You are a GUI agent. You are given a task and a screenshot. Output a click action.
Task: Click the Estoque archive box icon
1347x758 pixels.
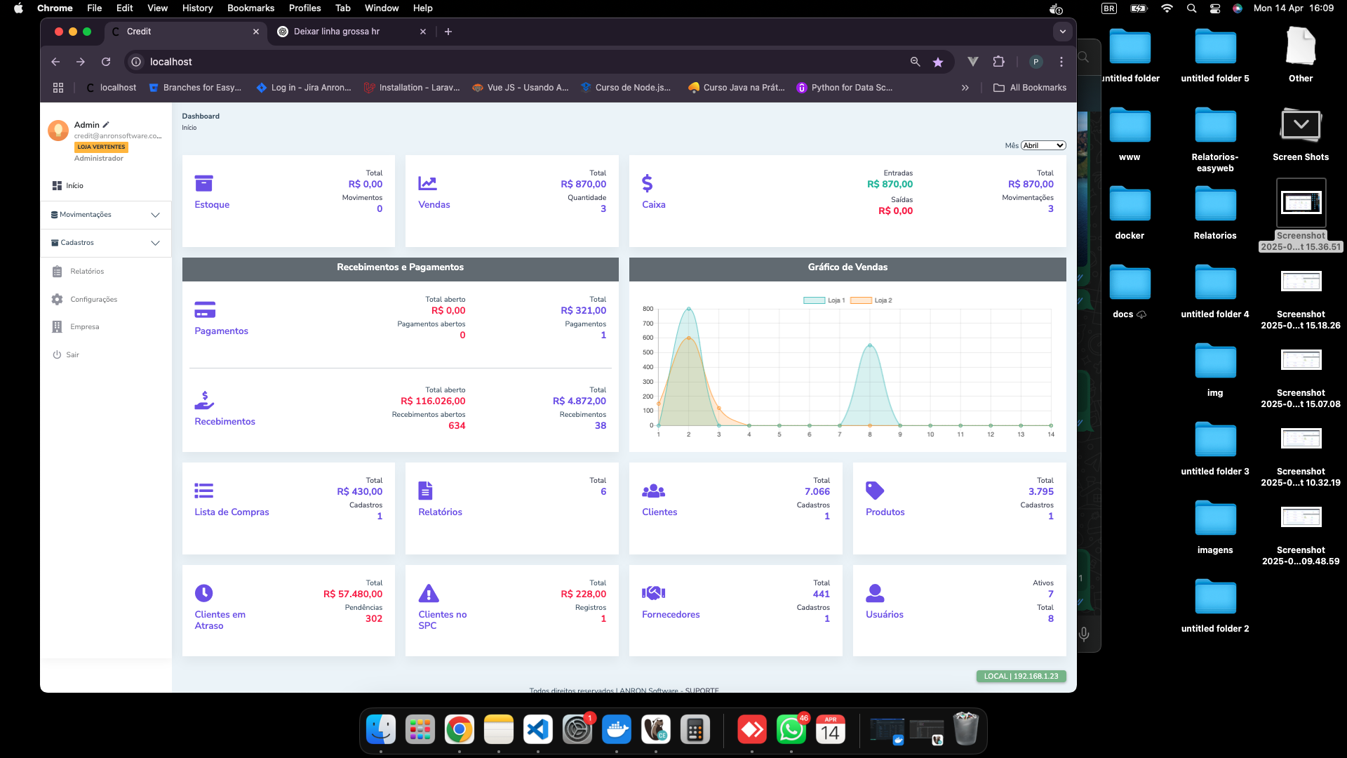[203, 183]
